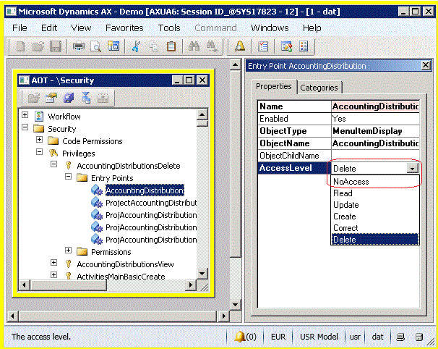Close the Entry Point properties panel

[426, 66]
